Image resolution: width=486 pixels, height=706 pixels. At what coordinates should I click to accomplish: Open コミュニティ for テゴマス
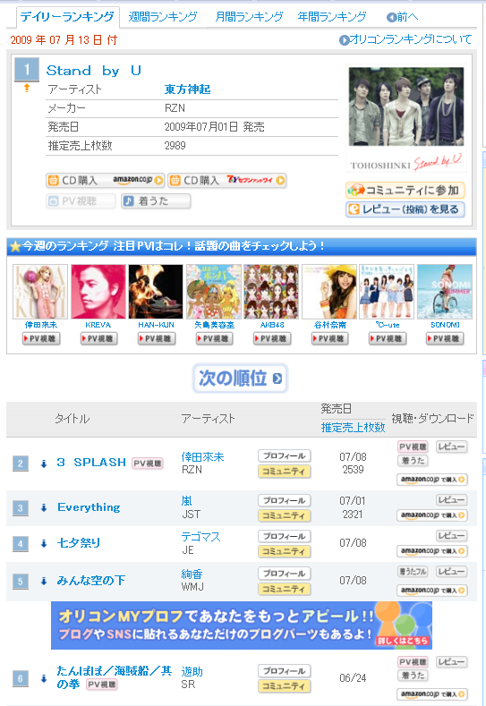pos(285,551)
